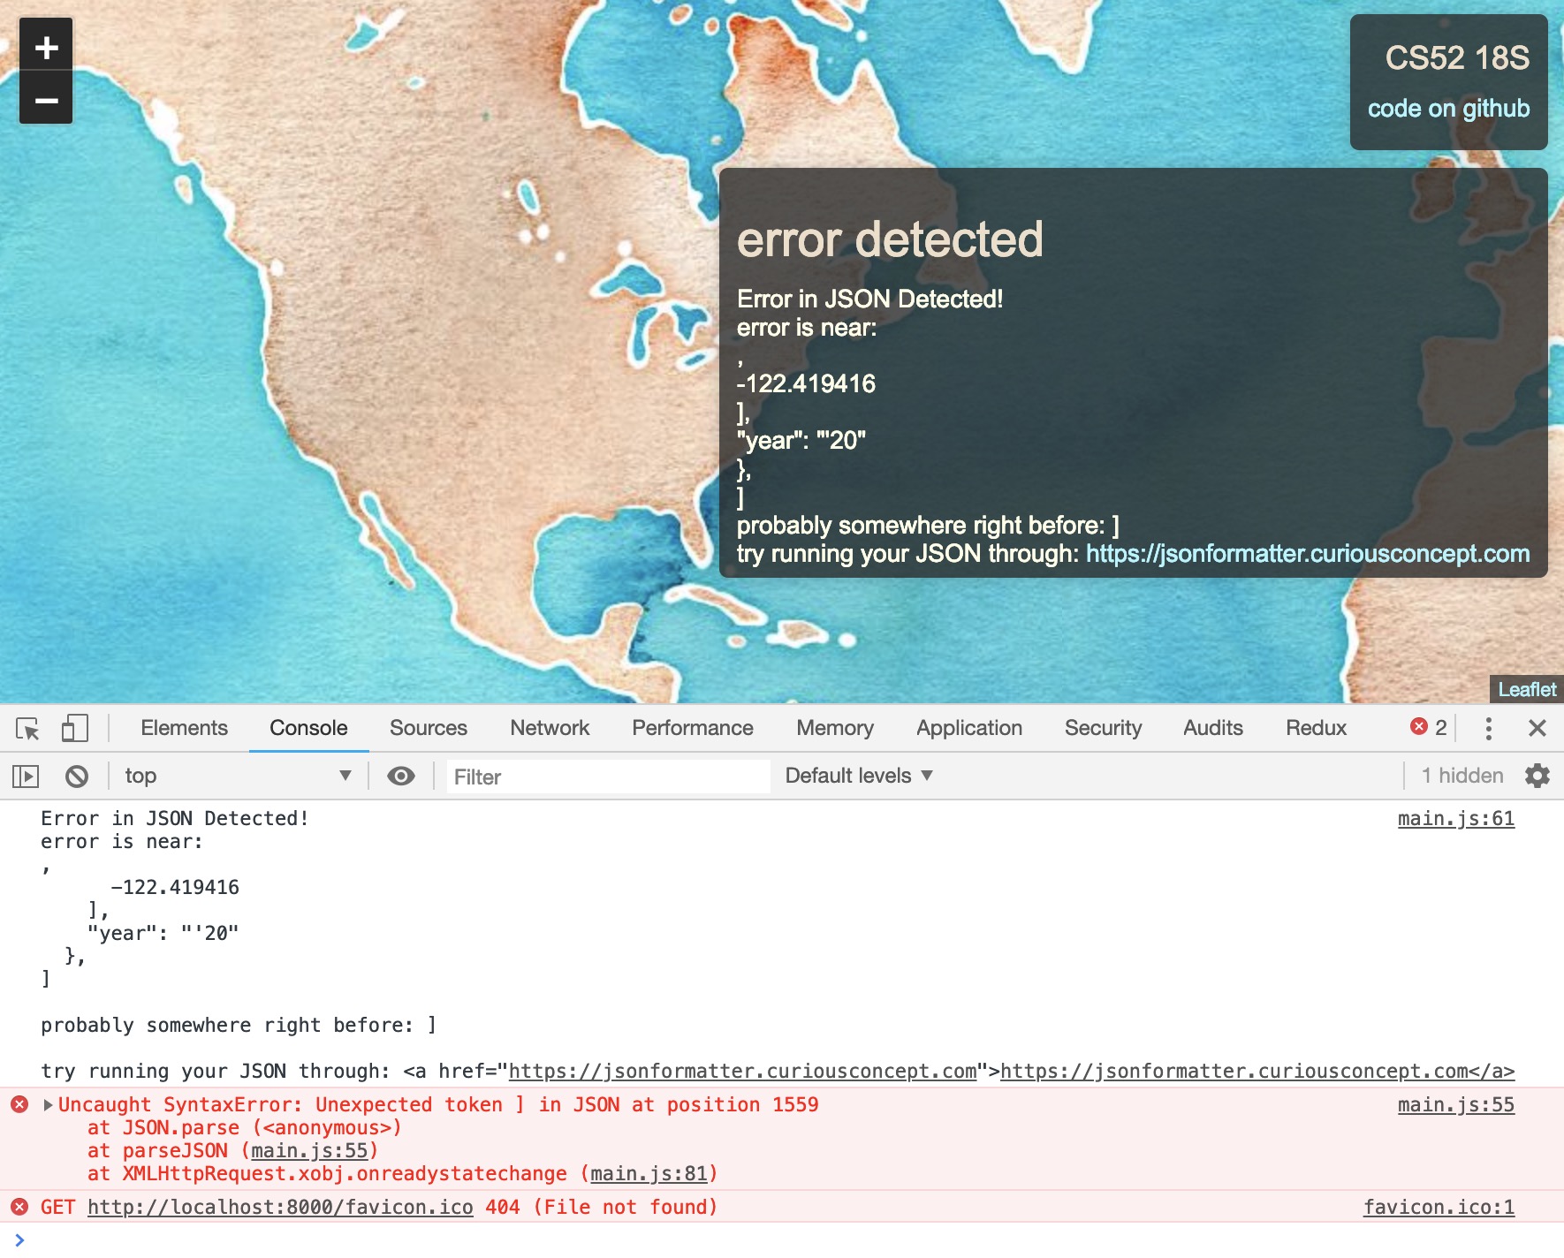Open main.js:81 in stack trace
Screen dimensions: 1564x1258
(x=649, y=1174)
